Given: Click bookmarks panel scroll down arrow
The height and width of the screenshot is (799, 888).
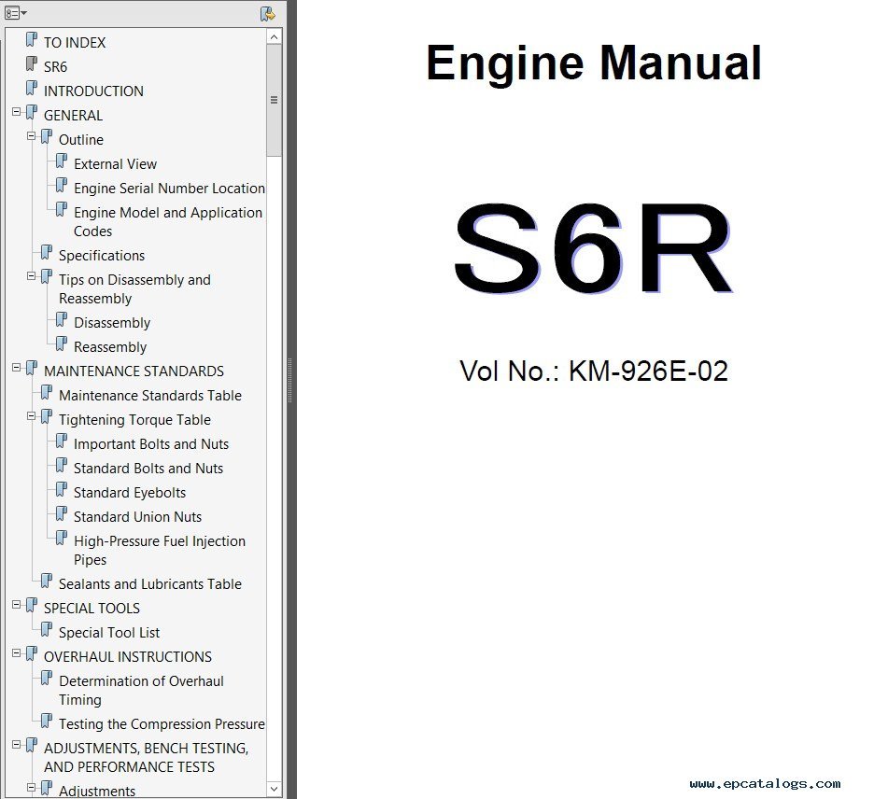Looking at the screenshot, I should click(x=275, y=789).
